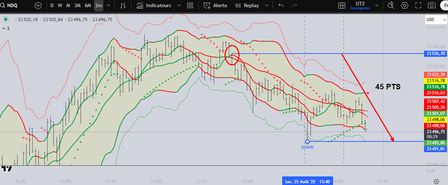This screenshot has width=448, height=185.
Task: Open the chart layout grid selector
Action: [x=342, y=5]
